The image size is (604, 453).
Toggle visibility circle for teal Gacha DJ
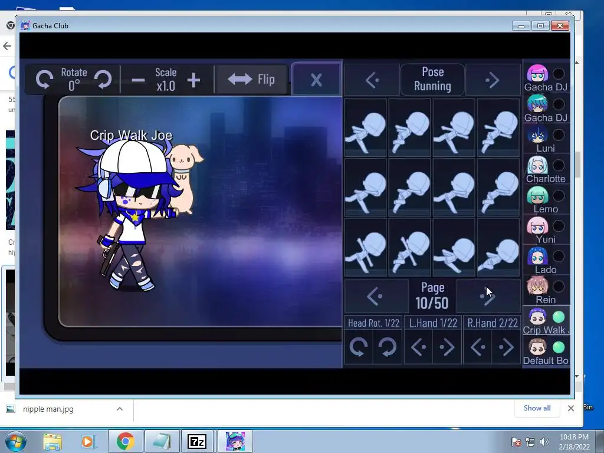(x=559, y=104)
